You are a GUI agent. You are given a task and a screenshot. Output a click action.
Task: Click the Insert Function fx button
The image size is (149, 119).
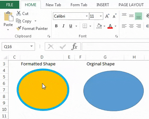74,46
